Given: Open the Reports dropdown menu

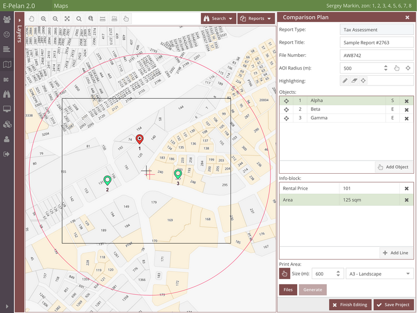Looking at the screenshot, I should click(x=256, y=18).
